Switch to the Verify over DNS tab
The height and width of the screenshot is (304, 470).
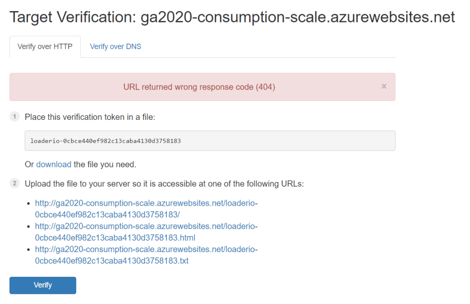pos(115,46)
